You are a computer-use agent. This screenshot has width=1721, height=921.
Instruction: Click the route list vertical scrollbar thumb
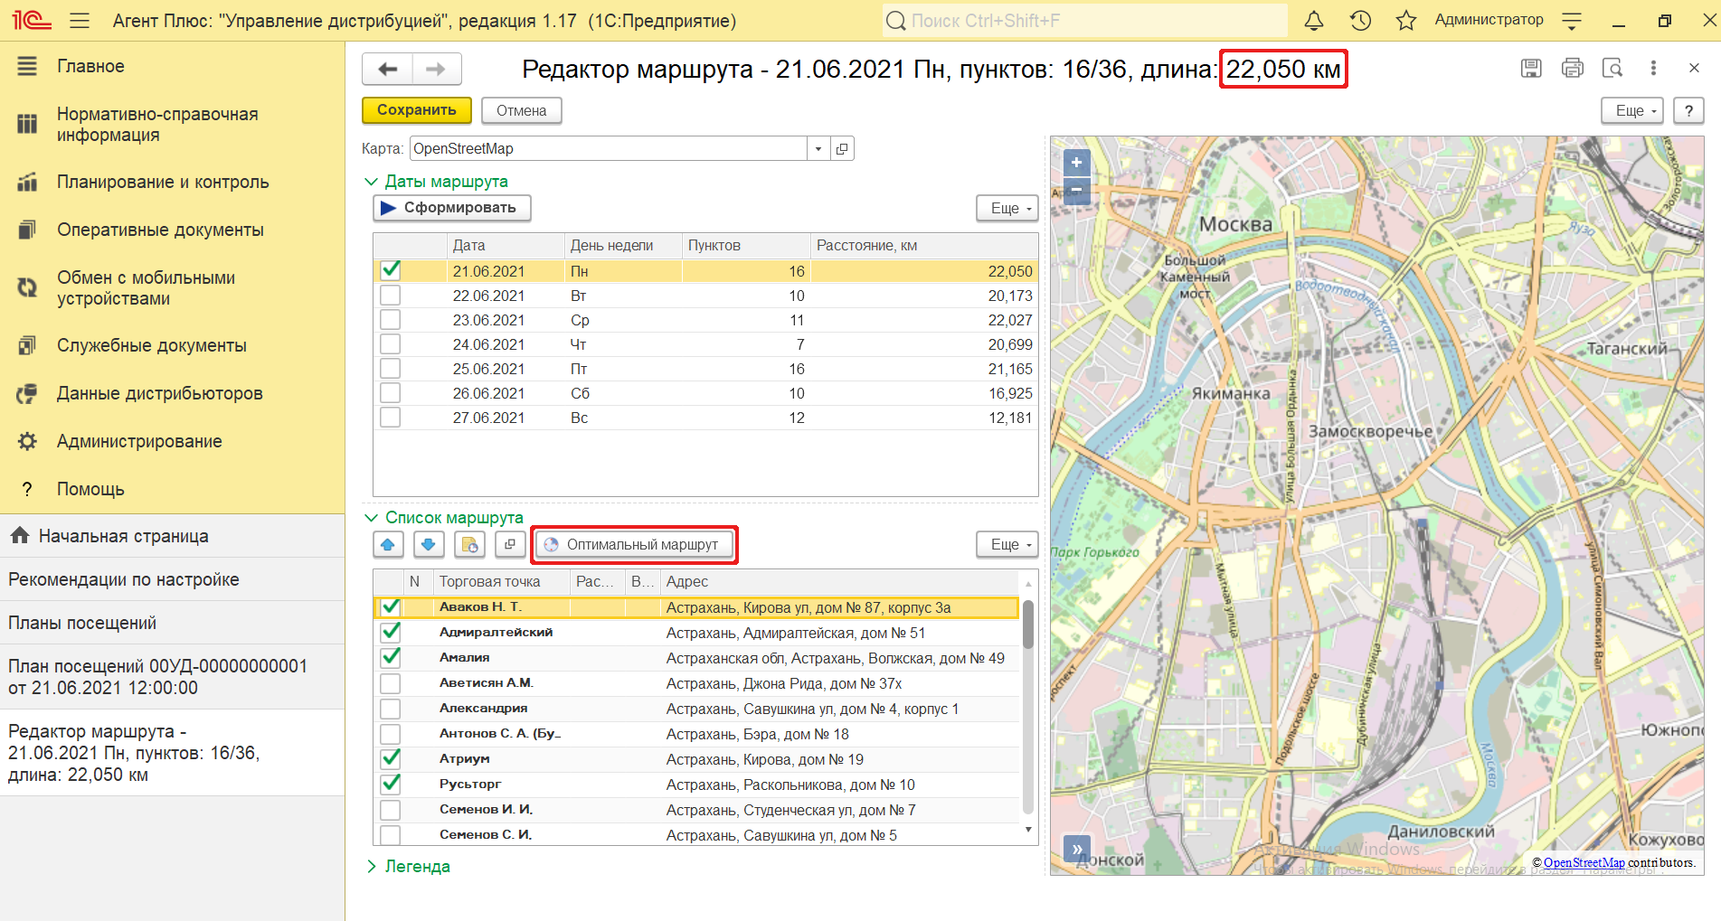[1028, 624]
